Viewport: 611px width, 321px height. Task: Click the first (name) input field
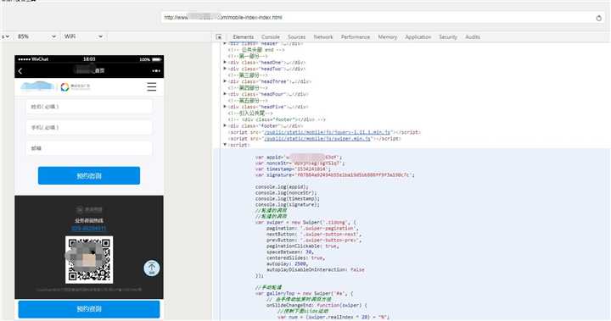[89, 107]
